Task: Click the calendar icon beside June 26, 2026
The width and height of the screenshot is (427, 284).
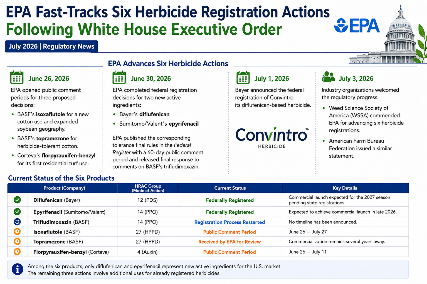Action: pos(17,77)
